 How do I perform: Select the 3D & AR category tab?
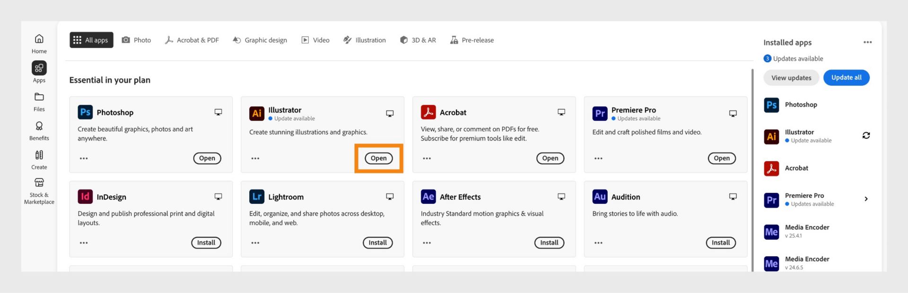click(x=418, y=40)
